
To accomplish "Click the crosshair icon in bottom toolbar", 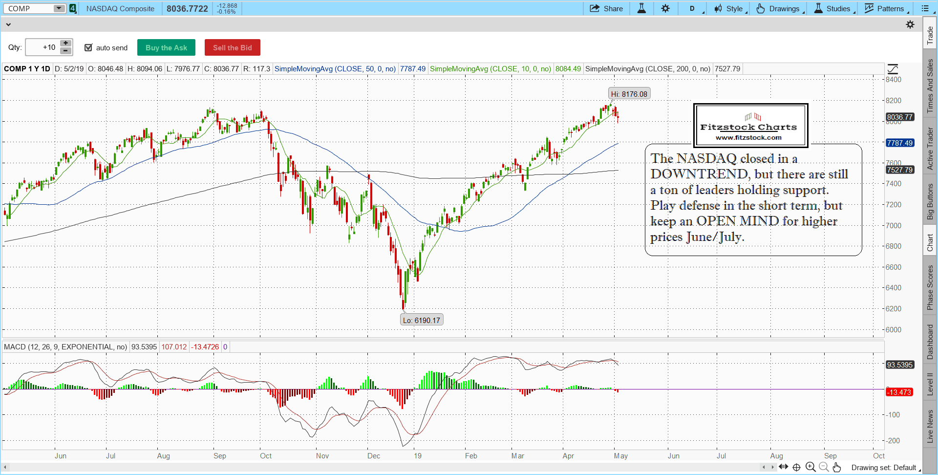I will (x=796, y=467).
